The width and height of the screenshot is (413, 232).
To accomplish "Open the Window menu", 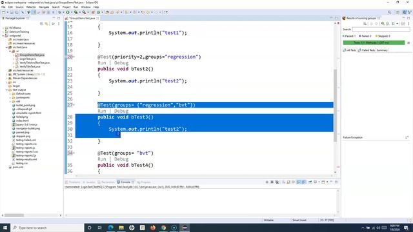I will coord(86,7).
